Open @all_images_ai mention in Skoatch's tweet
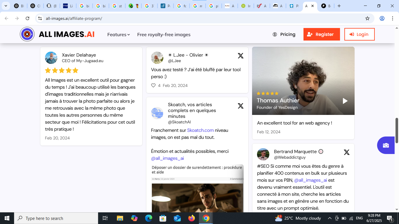399x224 pixels. pyautogui.click(x=167, y=158)
